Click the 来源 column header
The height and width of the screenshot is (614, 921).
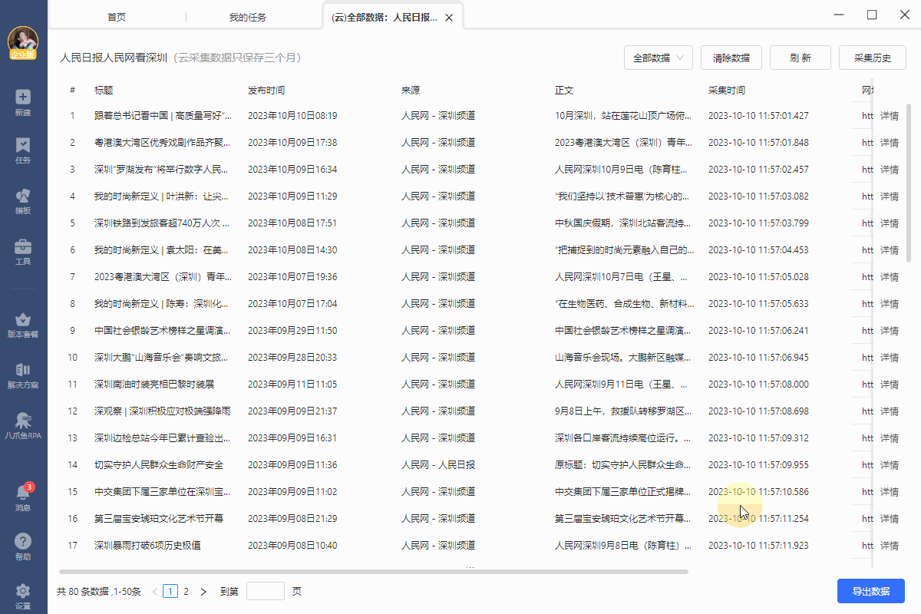tap(411, 91)
